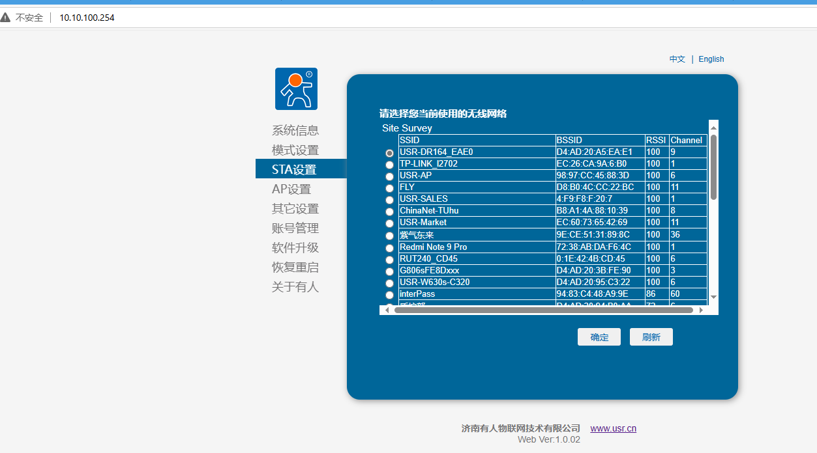Choose the ChinaNet-TUhu radio button

click(x=390, y=212)
